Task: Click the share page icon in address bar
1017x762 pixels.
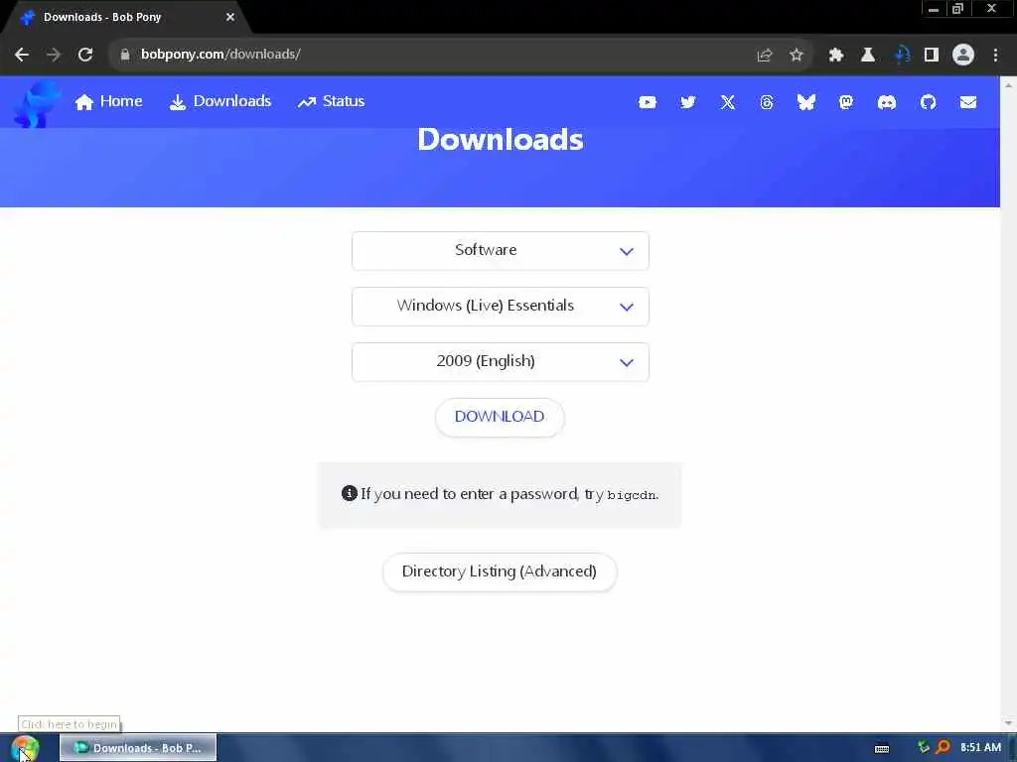Action: click(x=765, y=56)
